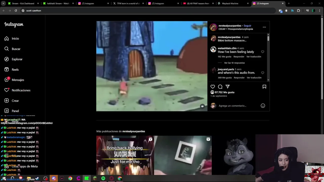Click the SpongeBob video to pause
Viewport: 324px width, 182px height.
coord(152,66)
